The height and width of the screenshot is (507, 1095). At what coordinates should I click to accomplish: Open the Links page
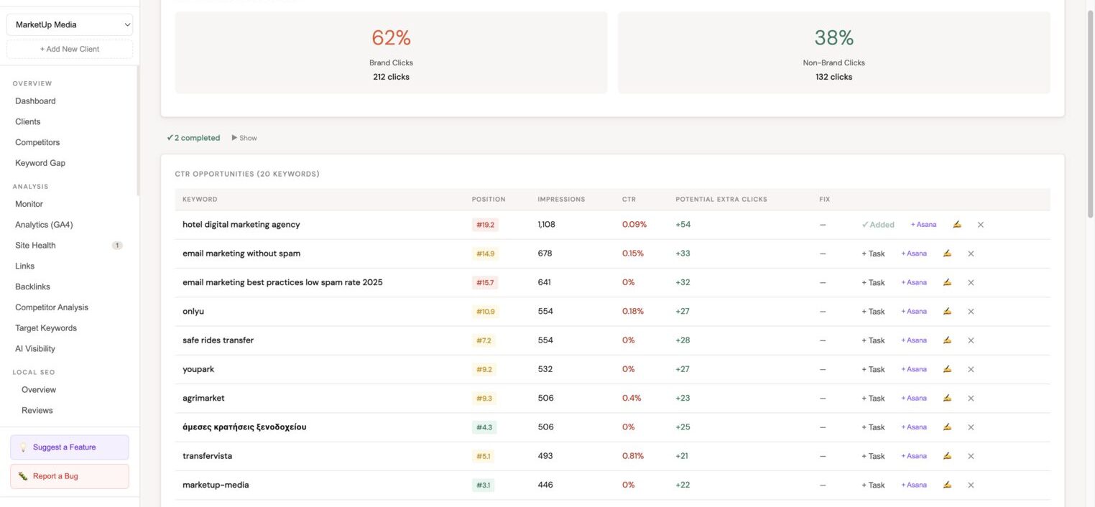[x=24, y=266]
